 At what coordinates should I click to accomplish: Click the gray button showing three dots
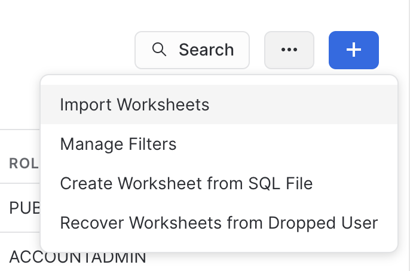(x=289, y=50)
